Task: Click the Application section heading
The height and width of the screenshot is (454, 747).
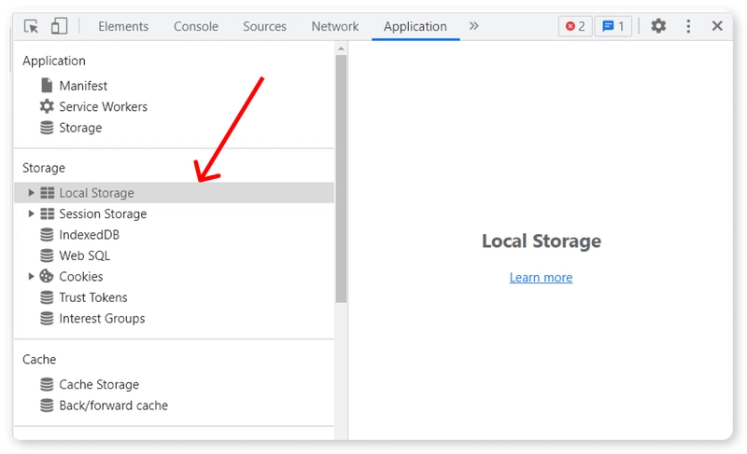Action: point(54,61)
